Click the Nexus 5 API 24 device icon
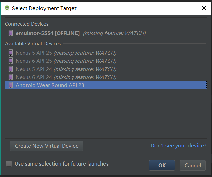The image size is (212, 177). pyautogui.click(x=11, y=69)
